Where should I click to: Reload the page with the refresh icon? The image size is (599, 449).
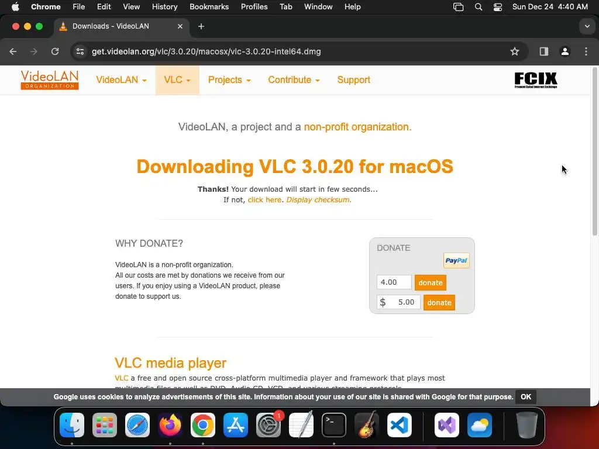pos(55,51)
